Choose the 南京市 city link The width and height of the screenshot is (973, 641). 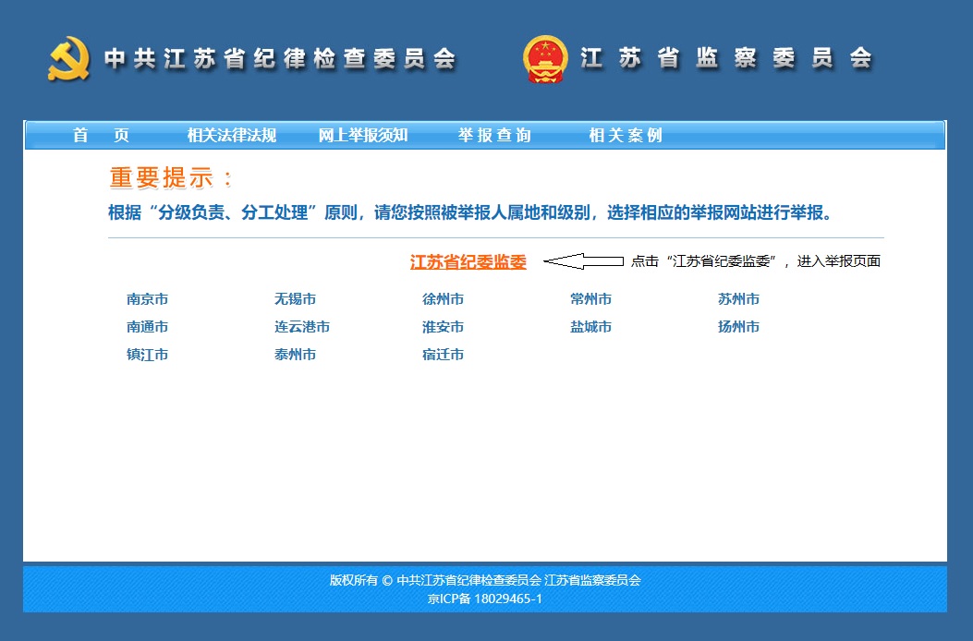pos(147,299)
